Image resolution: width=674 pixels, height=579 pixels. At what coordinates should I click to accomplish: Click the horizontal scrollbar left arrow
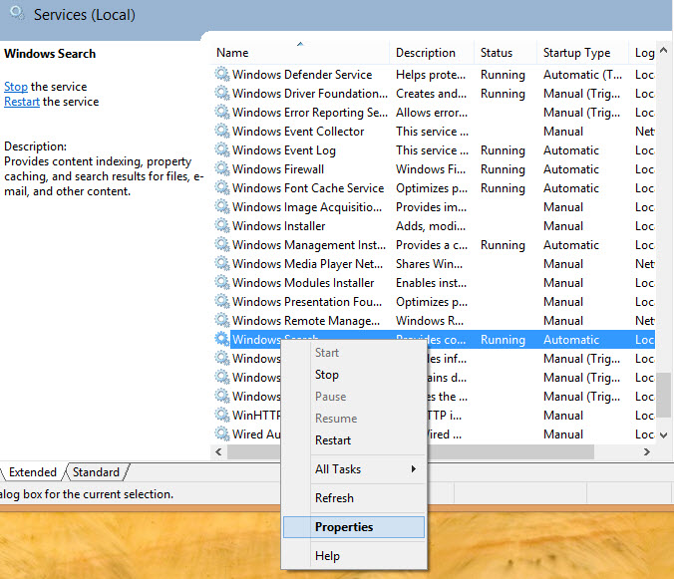pos(218,451)
